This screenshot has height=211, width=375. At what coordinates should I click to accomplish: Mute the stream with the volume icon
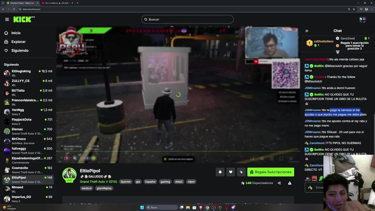tap(75, 158)
